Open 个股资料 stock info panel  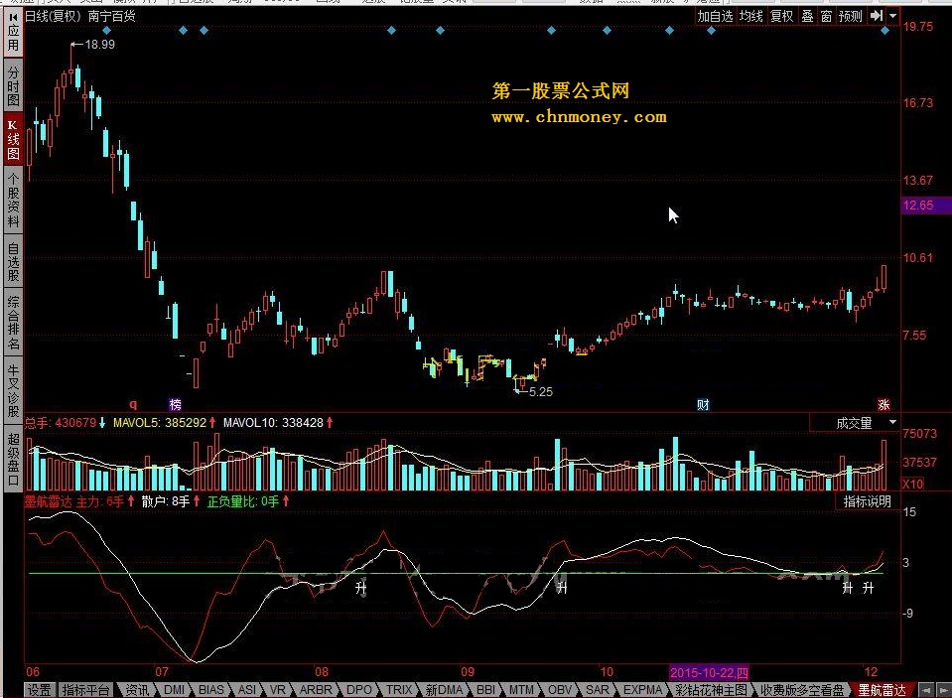pos(13,200)
